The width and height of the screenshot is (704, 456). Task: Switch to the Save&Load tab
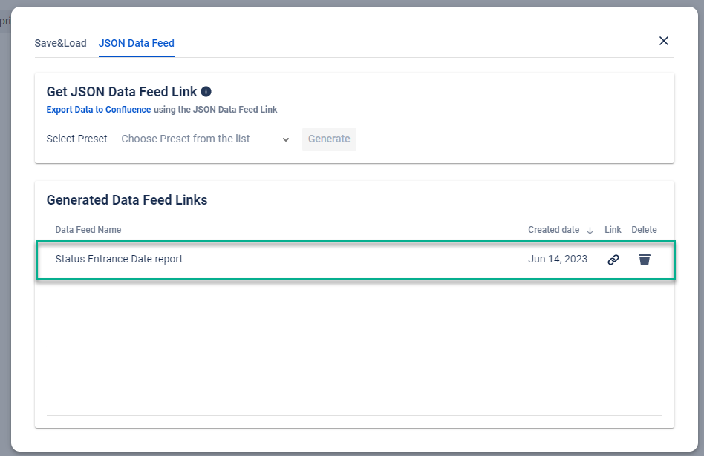(60, 43)
